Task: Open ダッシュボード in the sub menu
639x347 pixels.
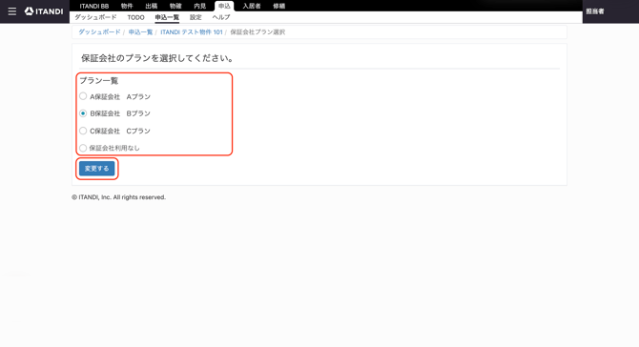Action: 95,17
